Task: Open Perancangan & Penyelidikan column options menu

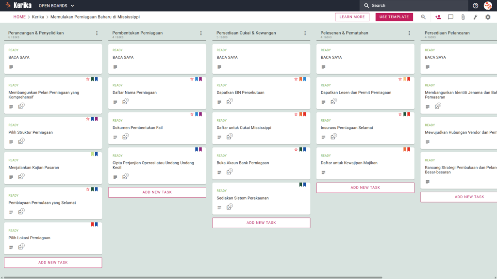Action: [x=97, y=33]
